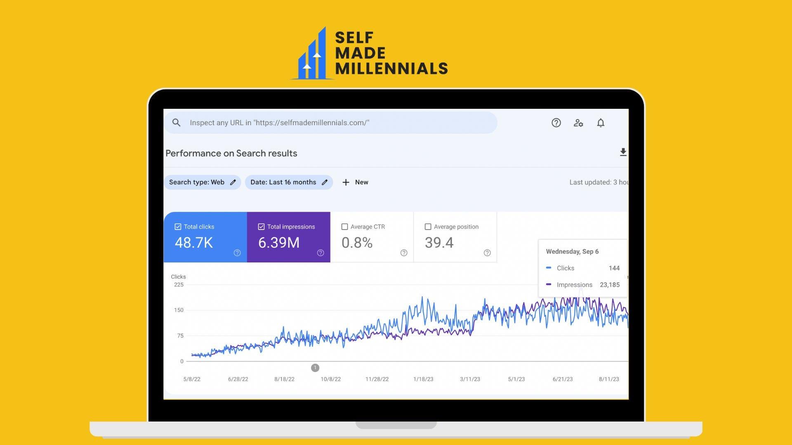Expand the Date last 16 months filter
This screenshot has width=792, height=445.
click(x=288, y=182)
